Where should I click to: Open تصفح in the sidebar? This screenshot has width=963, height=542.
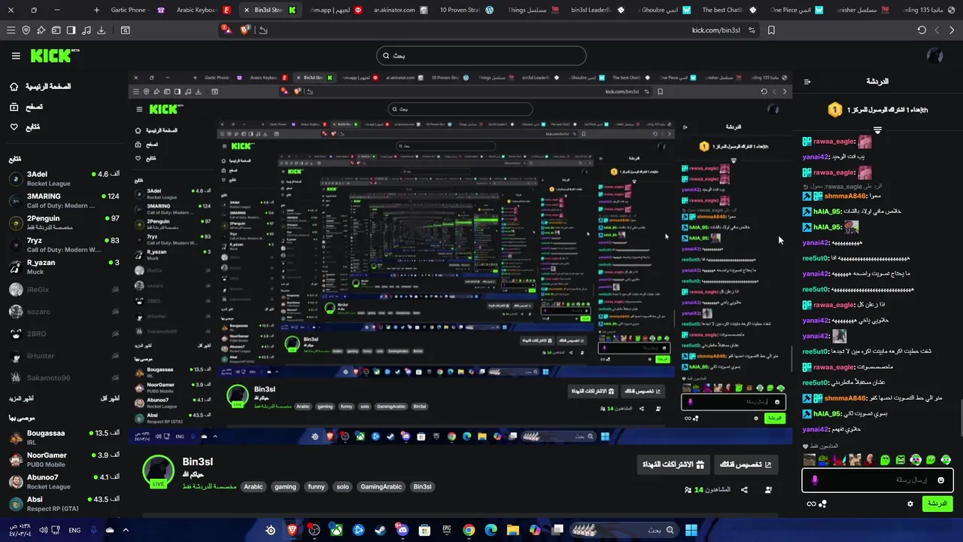[27, 107]
